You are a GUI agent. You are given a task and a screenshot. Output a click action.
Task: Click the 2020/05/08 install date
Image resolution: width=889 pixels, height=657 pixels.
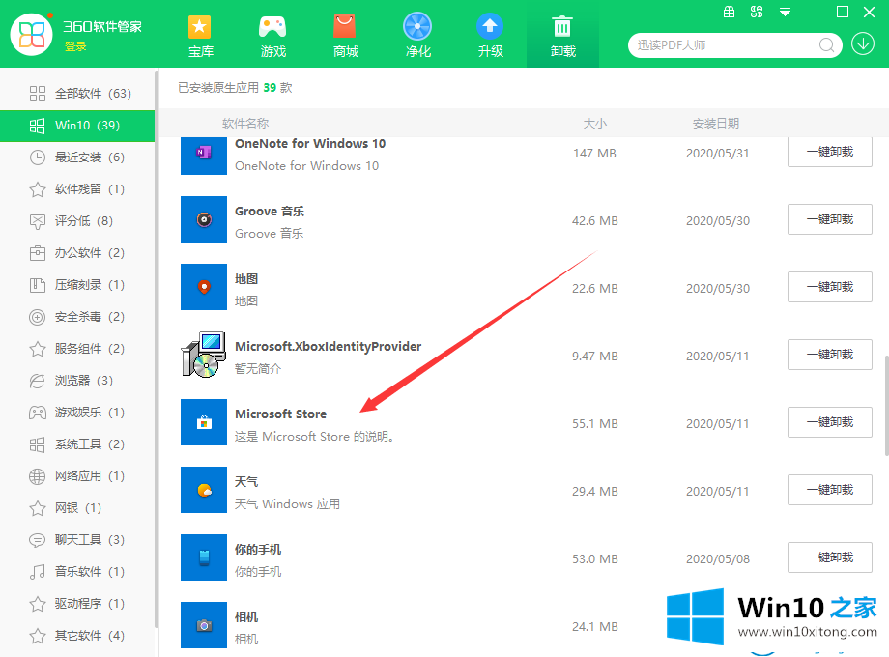point(718,558)
